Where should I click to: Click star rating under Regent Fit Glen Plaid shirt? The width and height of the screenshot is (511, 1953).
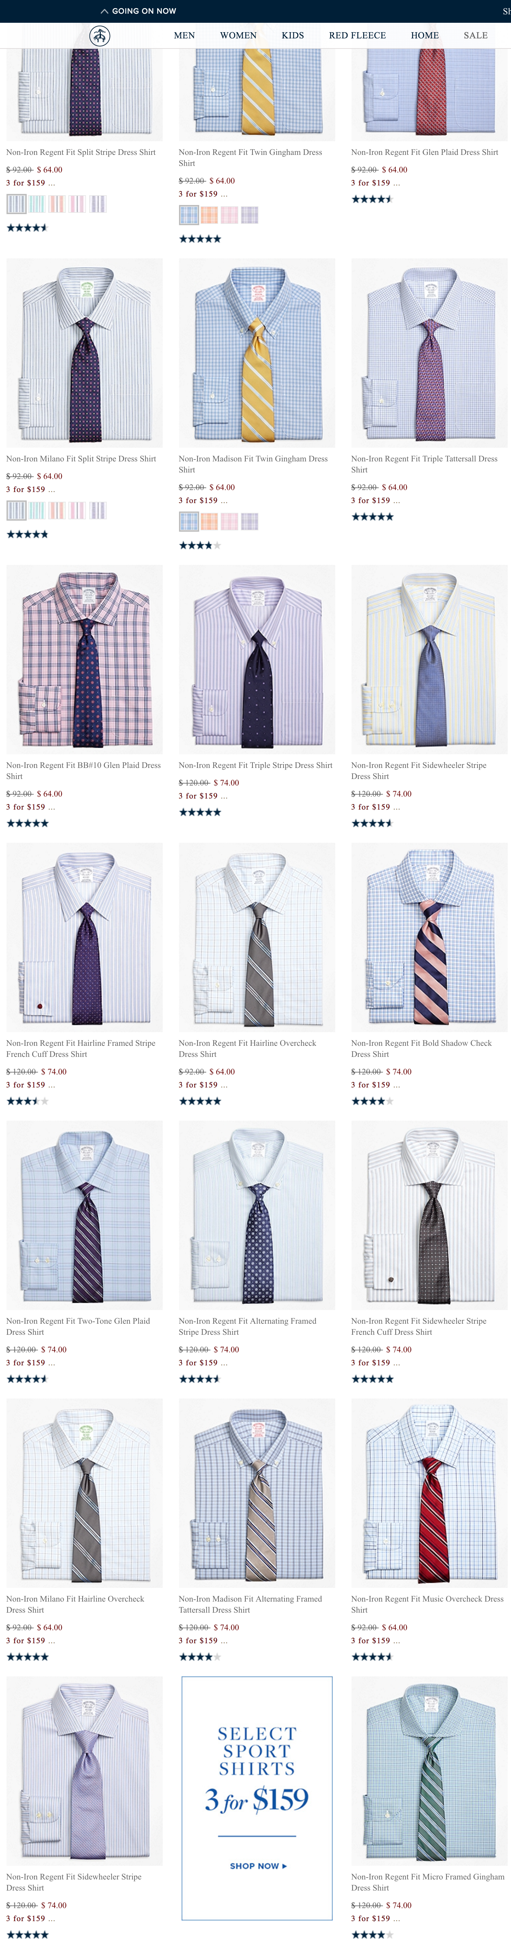371,199
